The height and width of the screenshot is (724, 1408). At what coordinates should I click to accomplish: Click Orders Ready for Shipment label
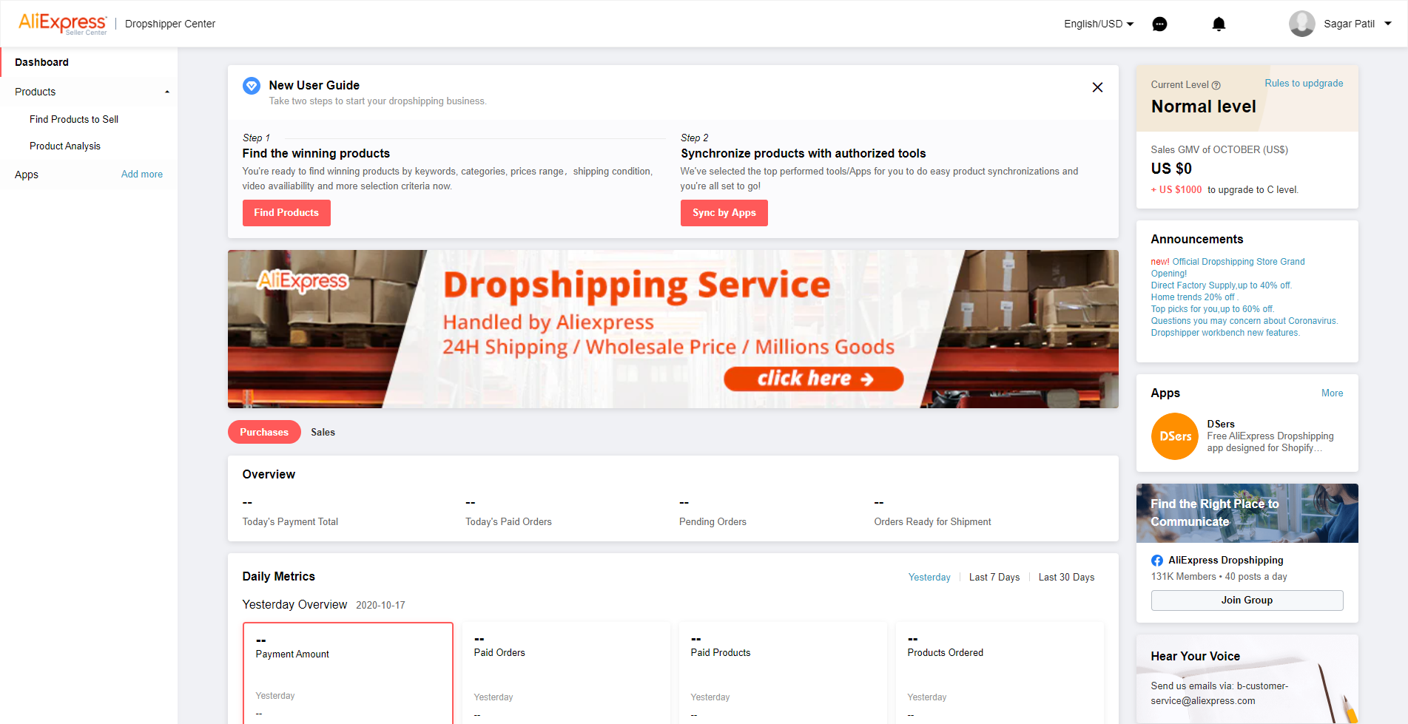(932, 522)
